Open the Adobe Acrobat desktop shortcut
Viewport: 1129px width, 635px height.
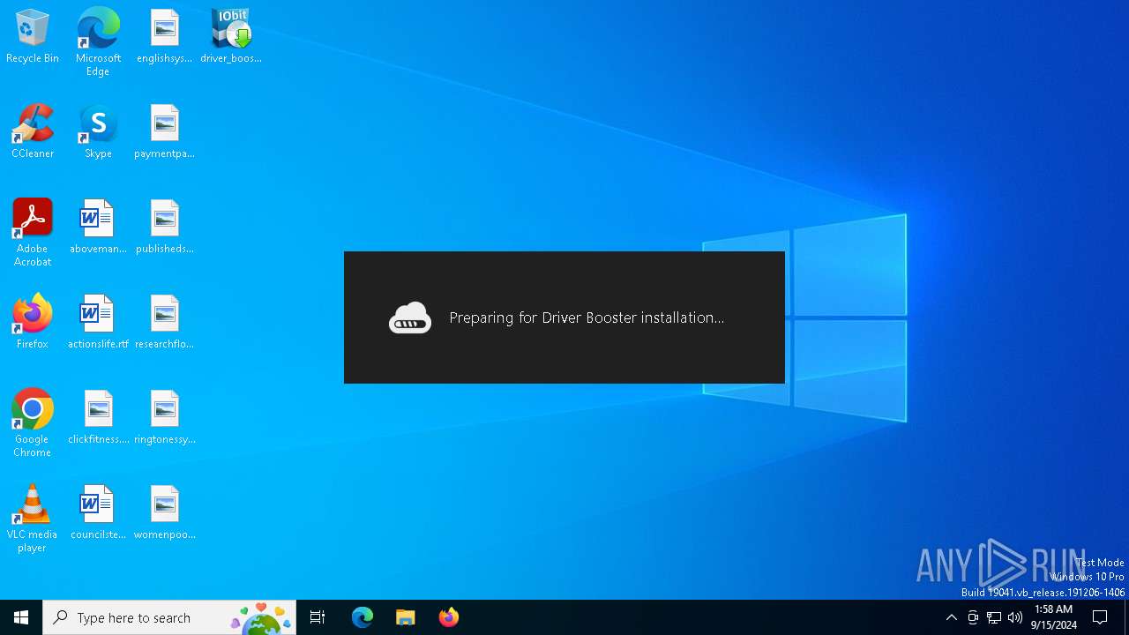(33, 233)
